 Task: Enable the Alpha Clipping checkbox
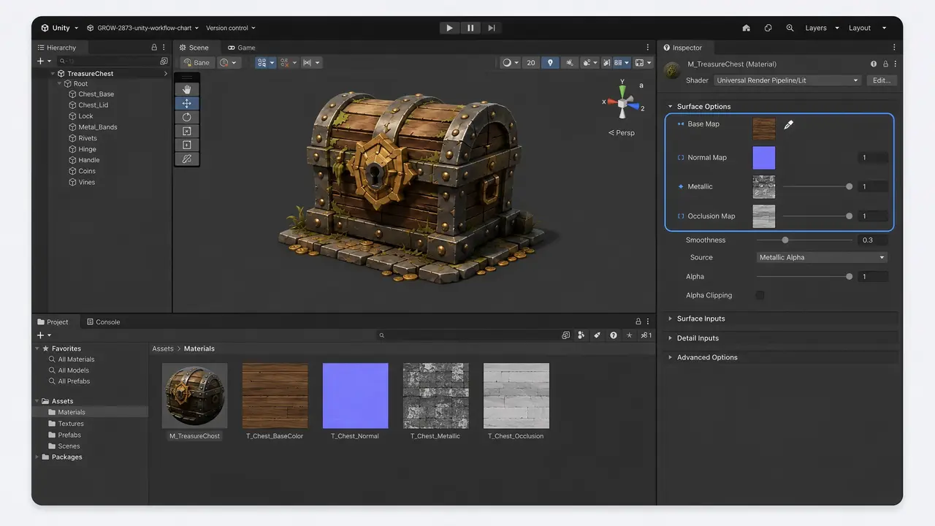click(x=760, y=295)
